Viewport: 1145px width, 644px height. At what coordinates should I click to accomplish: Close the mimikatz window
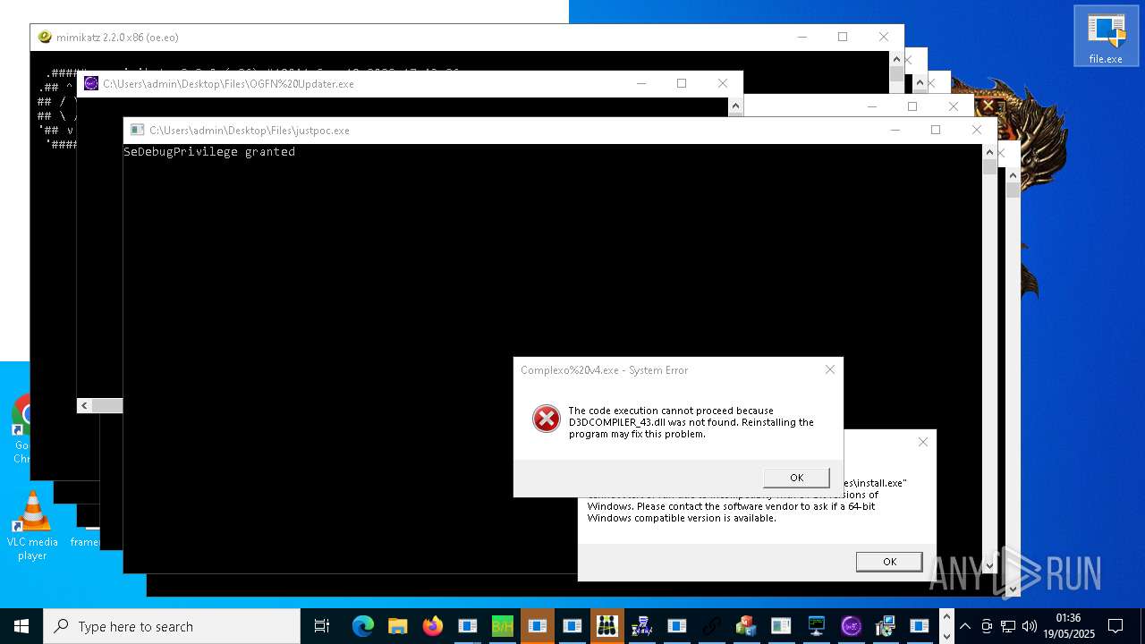[x=884, y=37]
